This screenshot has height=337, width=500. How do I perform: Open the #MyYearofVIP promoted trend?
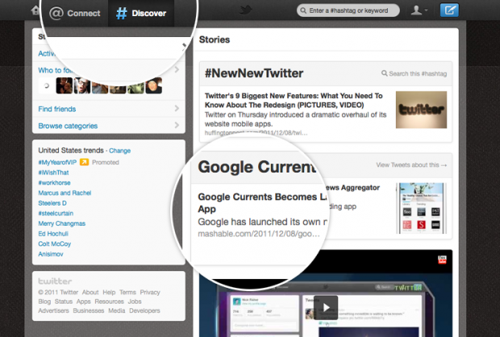click(57, 162)
